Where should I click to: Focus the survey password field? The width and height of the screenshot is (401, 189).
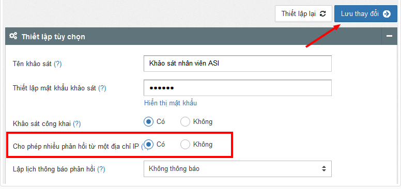pyautogui.click(x=238, y=88)
